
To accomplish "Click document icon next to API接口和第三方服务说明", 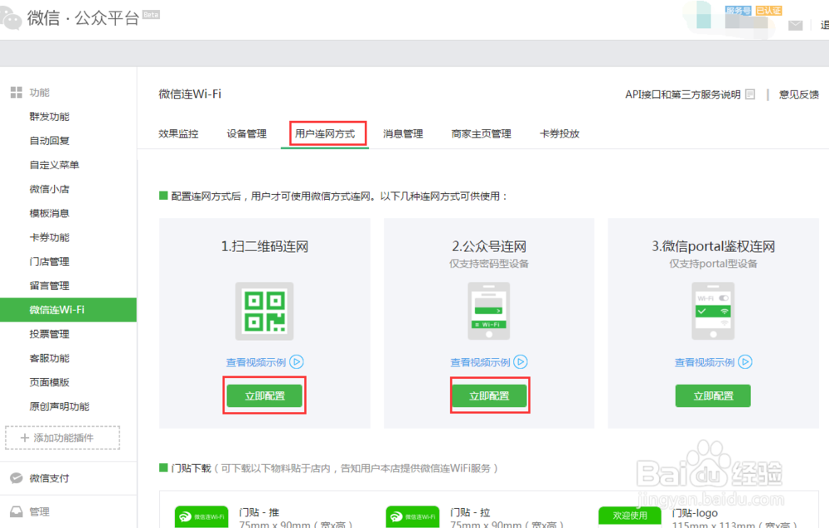I will pos(749,94).
